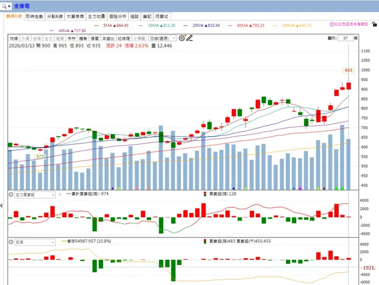The height and width of the screenshot is (285, 379).
Task: Click the 金像電 stock name title
Action: click(x=22, y=6)
